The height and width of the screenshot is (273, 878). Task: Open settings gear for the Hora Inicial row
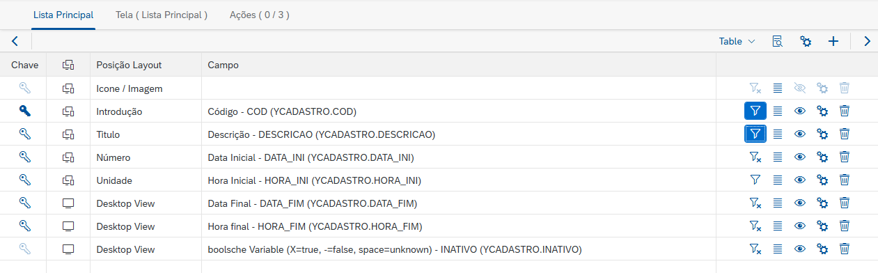pyautogui.click(x=822, y=180)
